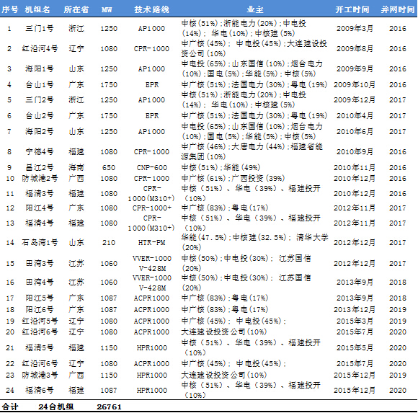
Task: Select the 并网时间 column header
Action: coord(398,9)
